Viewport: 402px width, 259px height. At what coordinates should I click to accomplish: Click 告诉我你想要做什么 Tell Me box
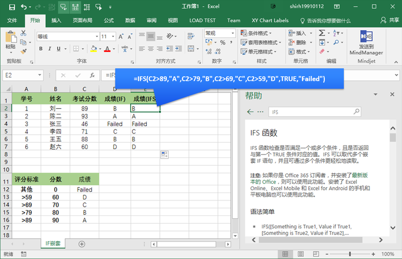[326, 21]
